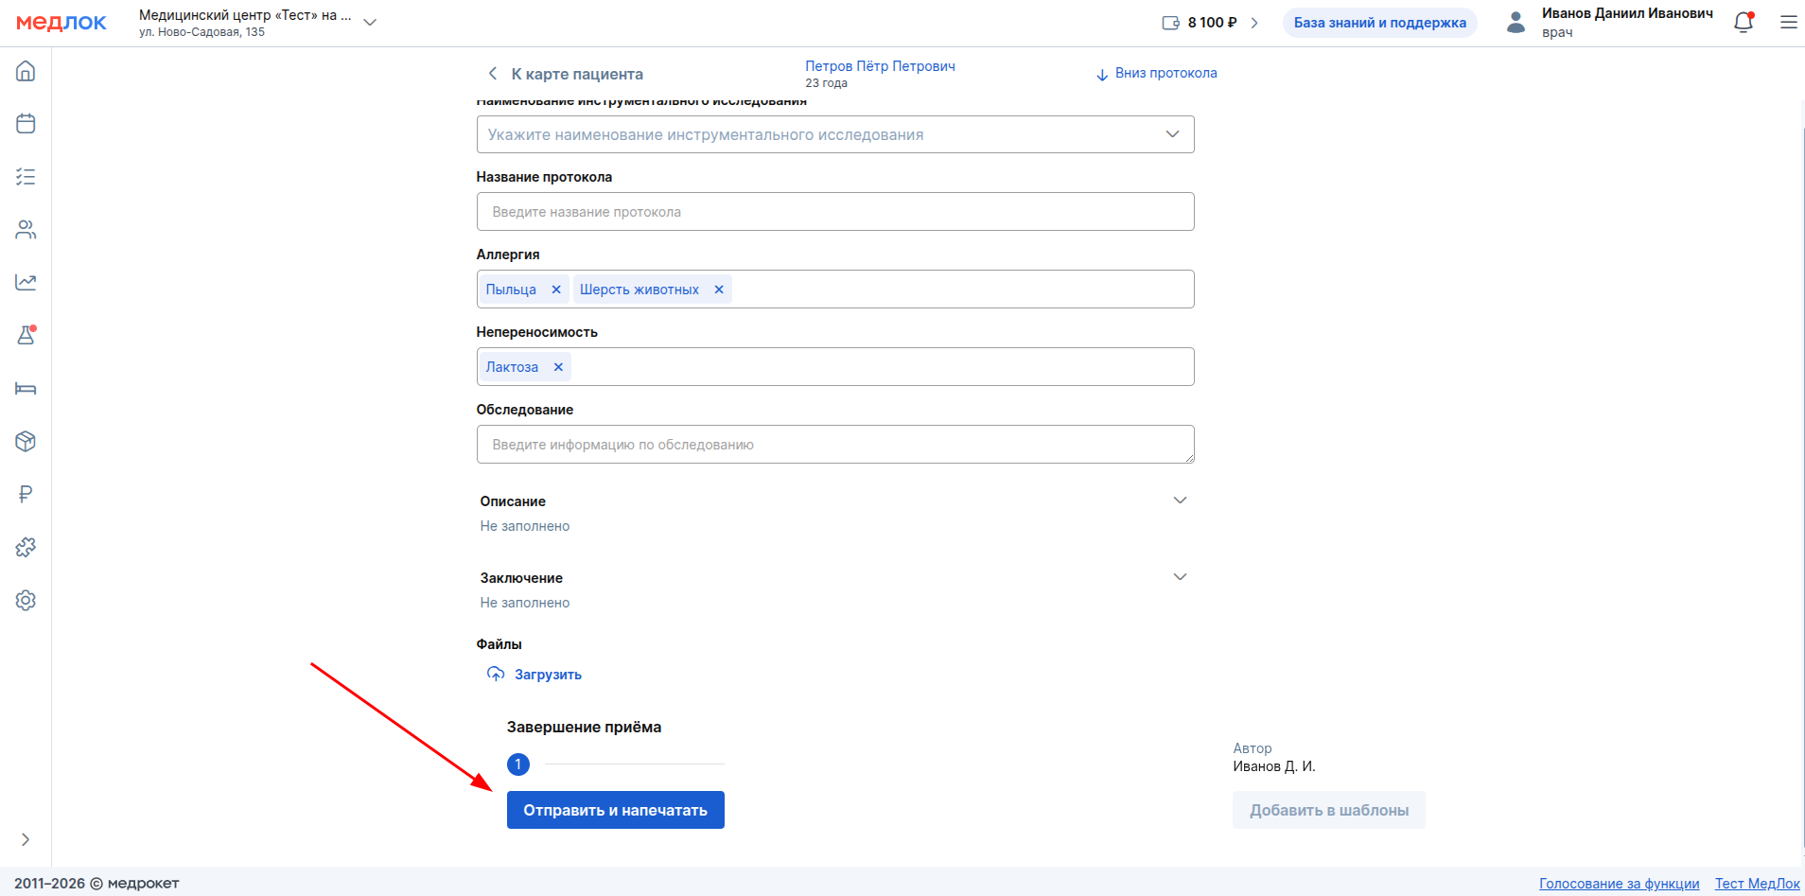Open the patients people icon
This screenshot has width=1805, height=896.
(26, 230)
